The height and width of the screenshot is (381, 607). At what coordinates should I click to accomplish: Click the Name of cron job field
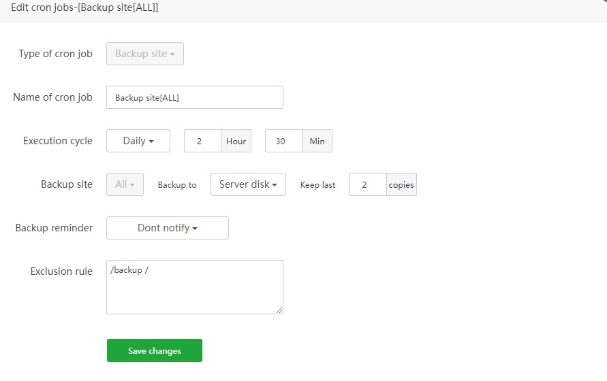[194, 97]
